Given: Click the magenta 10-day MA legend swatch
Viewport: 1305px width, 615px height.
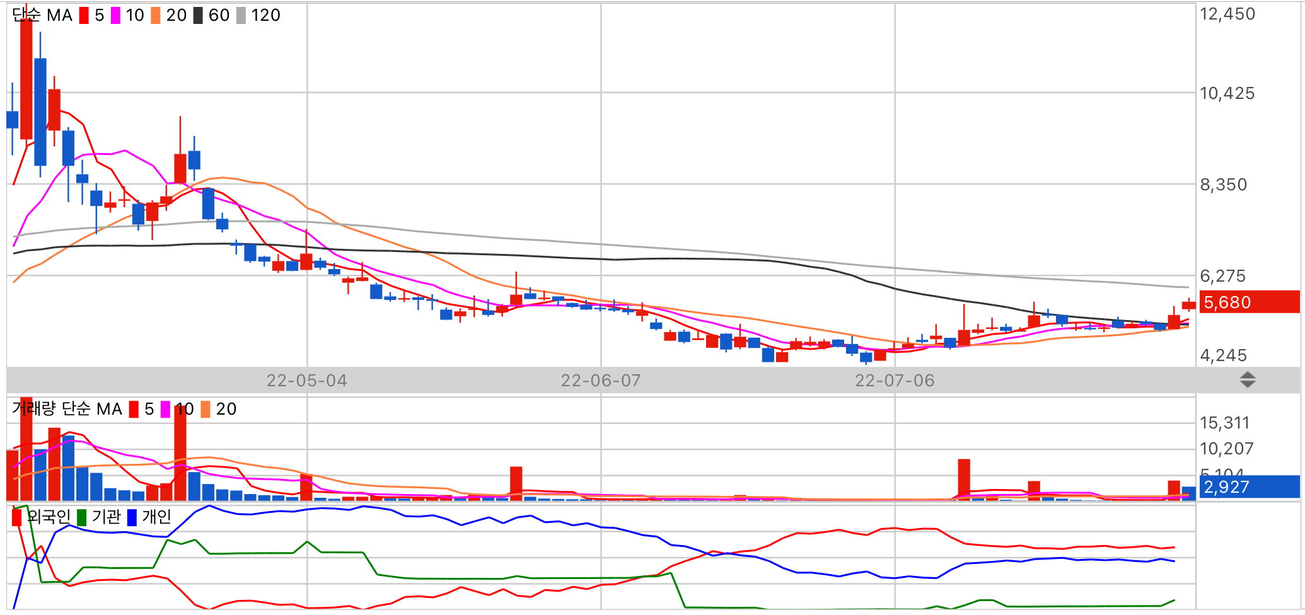Looking at the screenshot, I should coord(115,16).
